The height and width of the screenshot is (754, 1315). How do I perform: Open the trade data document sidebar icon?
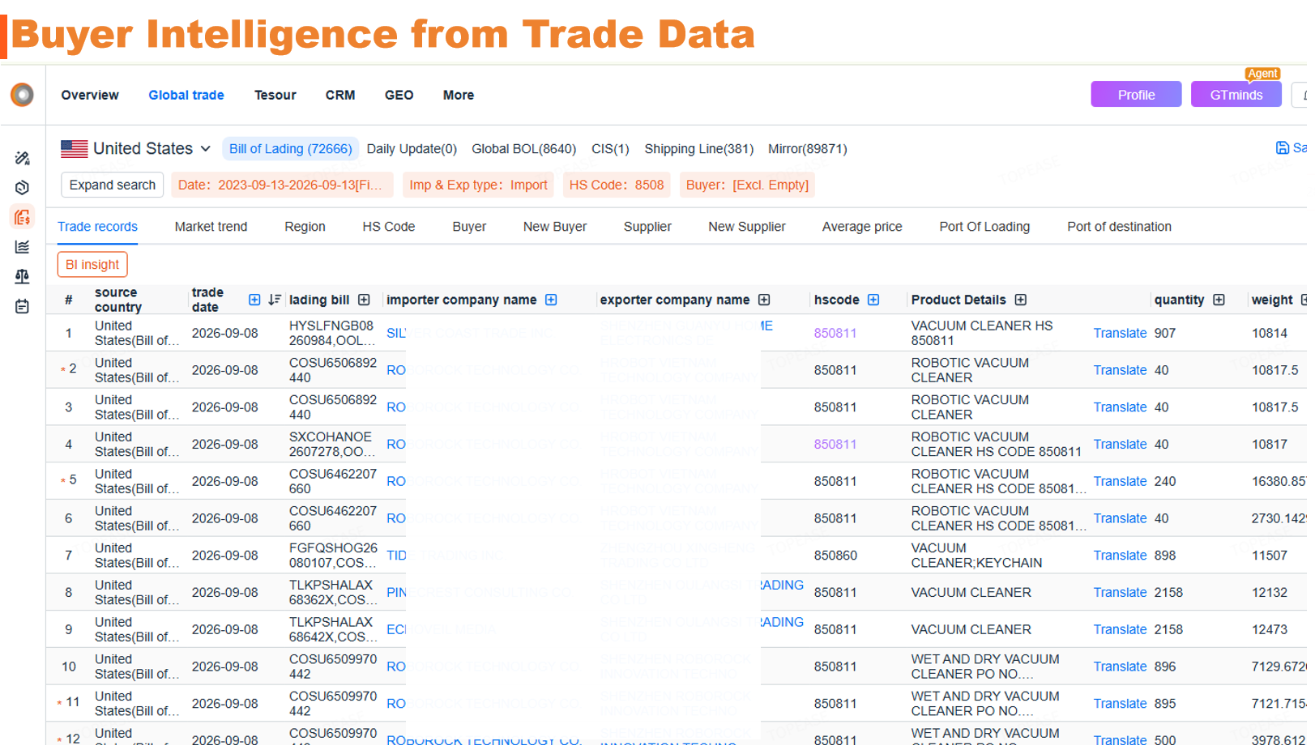pos(22,217)
